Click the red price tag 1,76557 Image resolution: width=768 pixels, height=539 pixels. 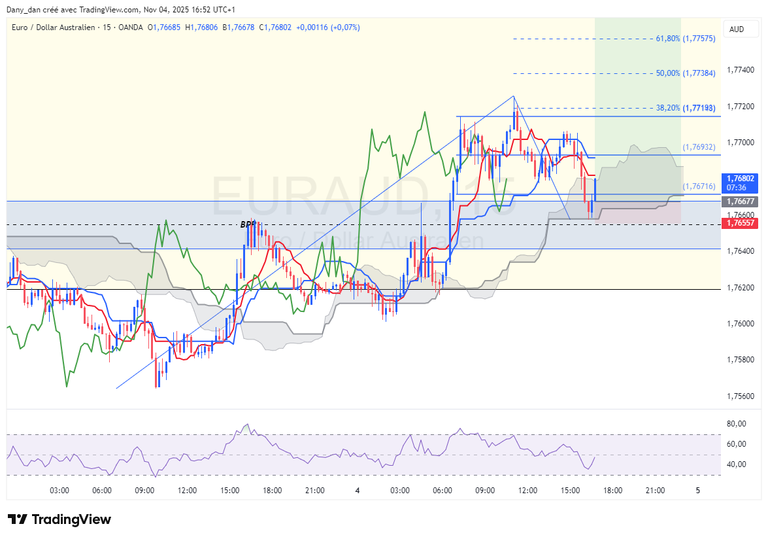click(740, 223)
